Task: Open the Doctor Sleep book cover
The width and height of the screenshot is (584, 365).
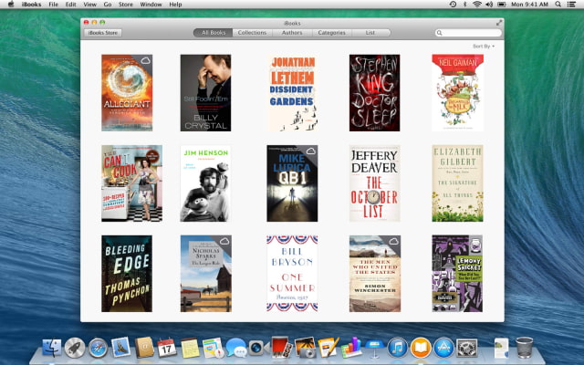Action: (374, 93)
